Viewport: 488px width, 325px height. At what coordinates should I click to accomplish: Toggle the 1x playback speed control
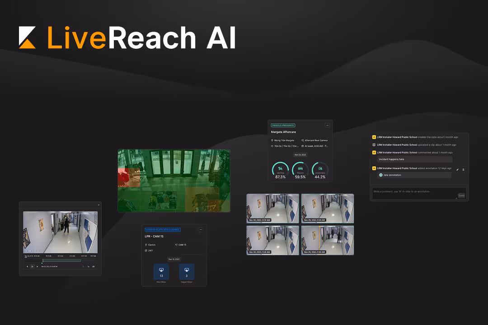coord(89,266)
